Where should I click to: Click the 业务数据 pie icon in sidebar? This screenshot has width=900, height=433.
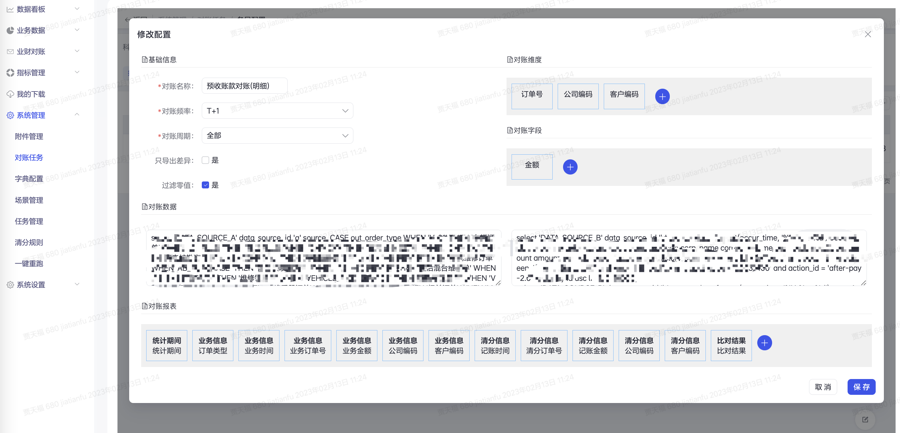point(10,30)
